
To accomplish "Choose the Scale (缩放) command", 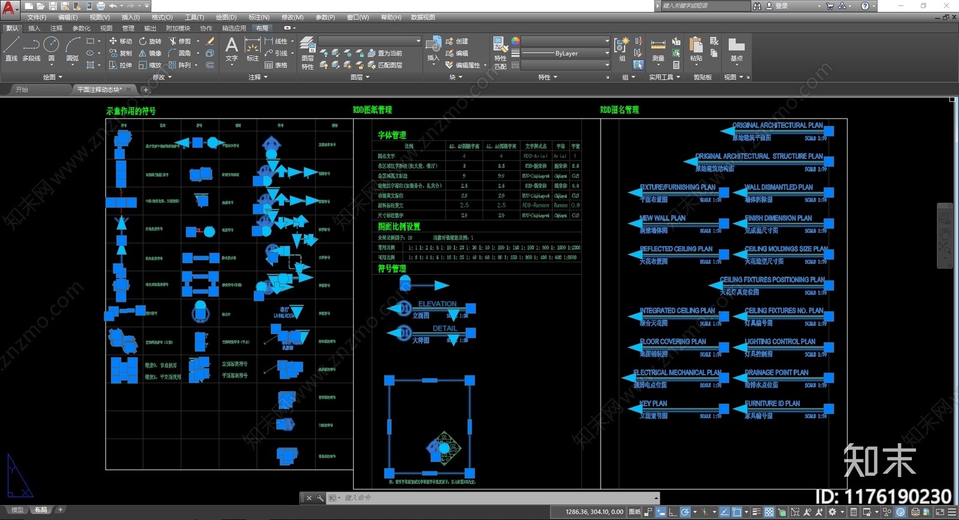I will pos(150,65).
